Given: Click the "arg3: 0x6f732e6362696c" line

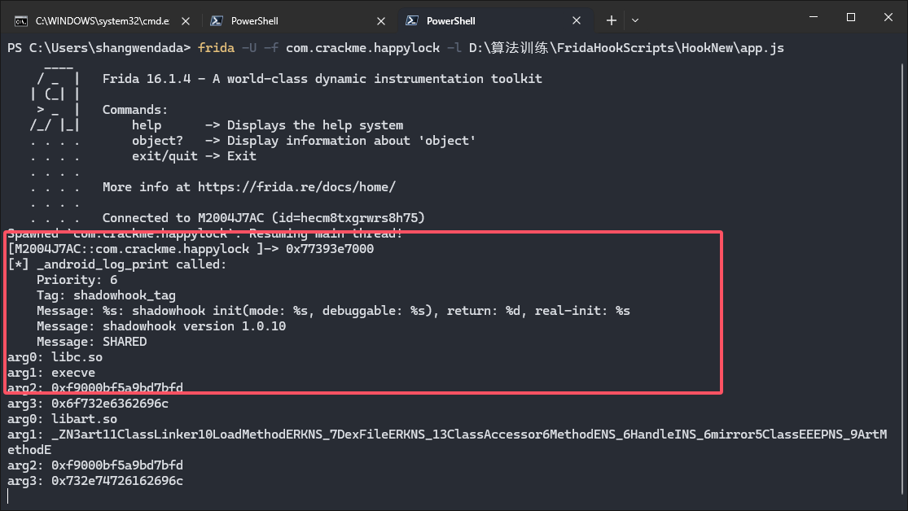Looking at the screenshot, I should 88,404.
